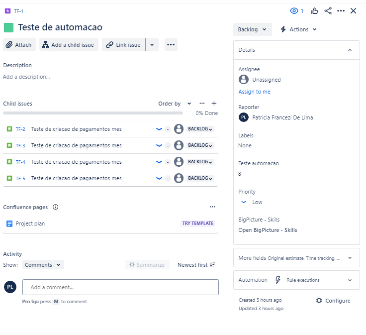Click the plus icon to add child issue
The height and width of the screenshot is (335, 366).
click(x=214, y=104)
